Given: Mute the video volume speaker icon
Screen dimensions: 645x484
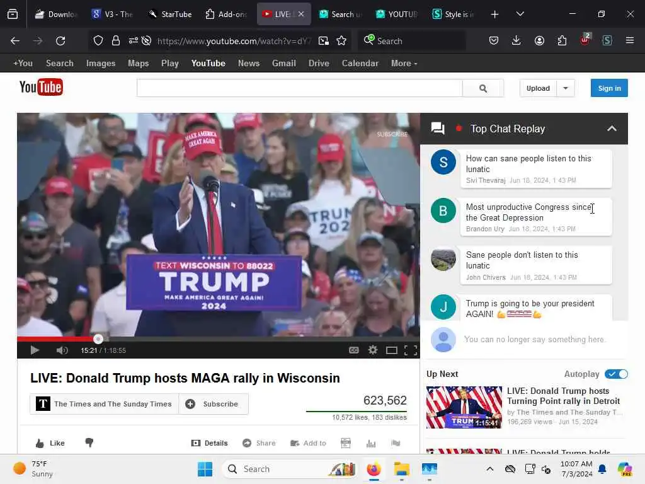Looking at the screenshot, I should [x=62, y=350].
